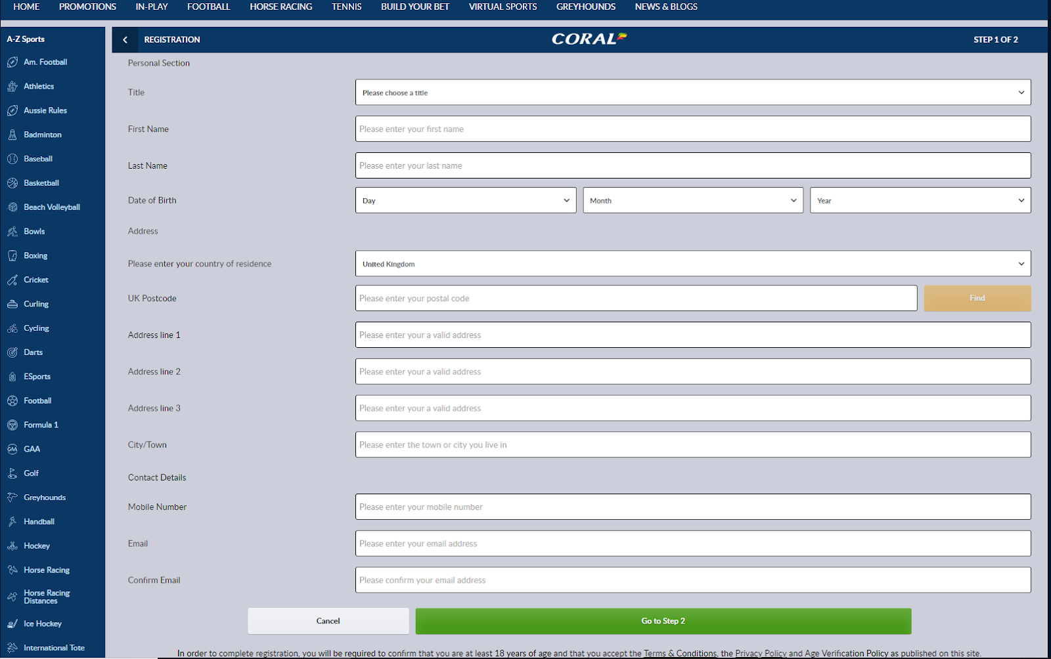
Task: Open the Month dropdown
Action: [x=692, y=200]
